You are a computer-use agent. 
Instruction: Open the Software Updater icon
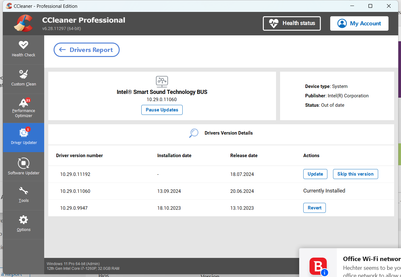(23, 163)
